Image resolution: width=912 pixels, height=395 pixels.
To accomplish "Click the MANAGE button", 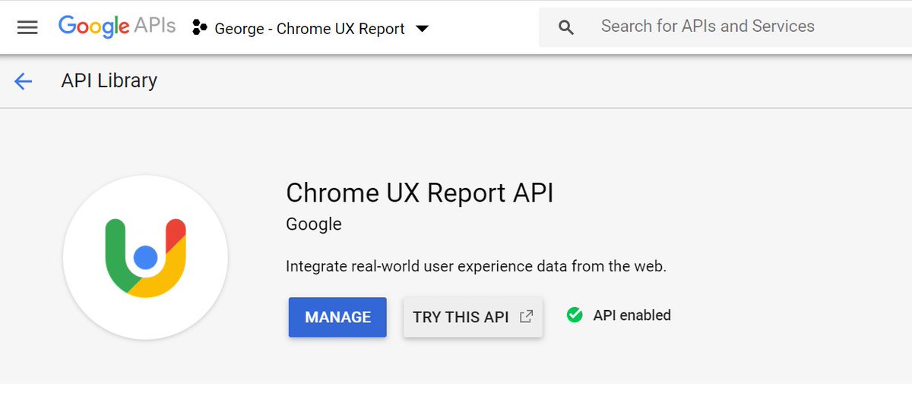I will [337, 317].
